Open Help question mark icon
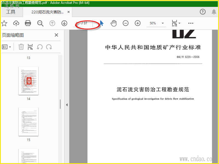 coord(203,12)
